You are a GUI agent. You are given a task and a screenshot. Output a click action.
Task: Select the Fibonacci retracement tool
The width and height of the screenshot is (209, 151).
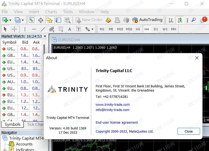pyautogui.click(x=61, y=29)
